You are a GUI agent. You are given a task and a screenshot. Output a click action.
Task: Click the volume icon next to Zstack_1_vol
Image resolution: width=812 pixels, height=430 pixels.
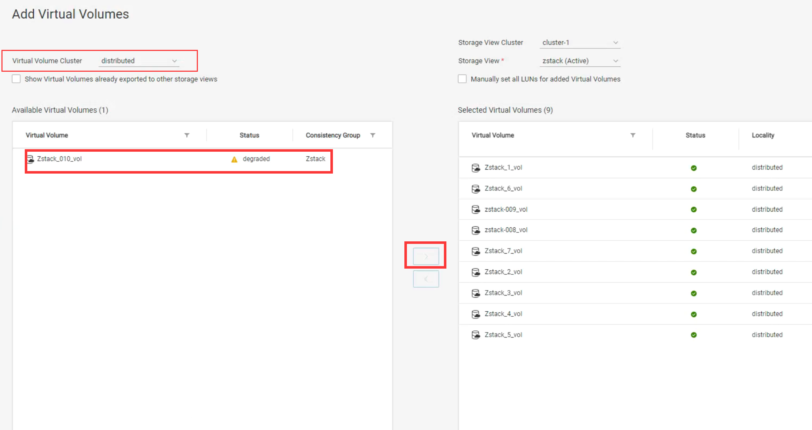coord(475,168)
